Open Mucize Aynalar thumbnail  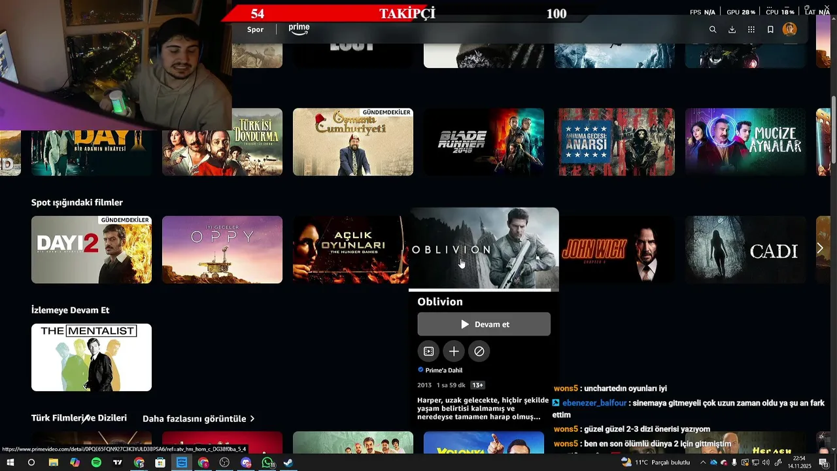tap(745, 142)
